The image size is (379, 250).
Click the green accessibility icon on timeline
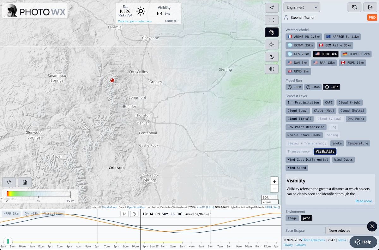8,241
